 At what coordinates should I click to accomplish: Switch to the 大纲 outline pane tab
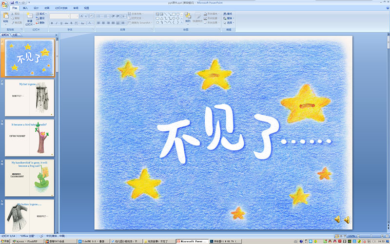point(15,35)
